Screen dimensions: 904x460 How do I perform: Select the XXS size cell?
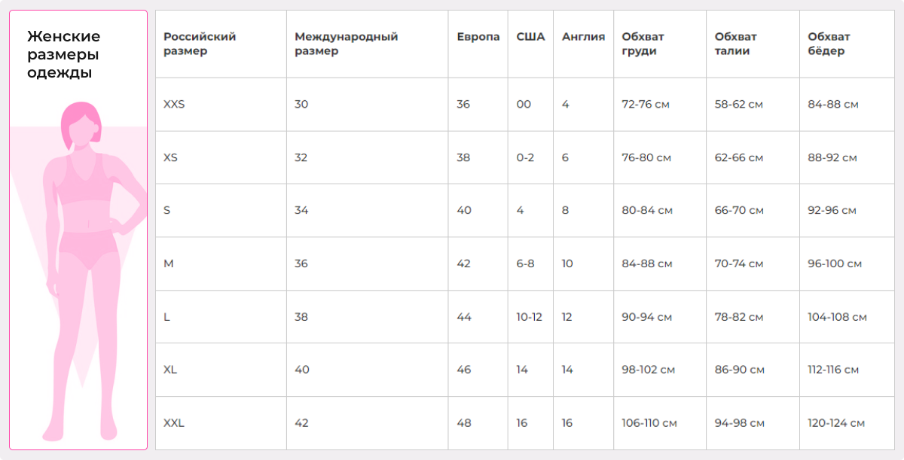pyautogui.click(x=174, y=105)
